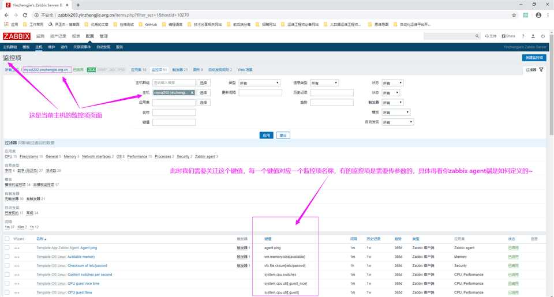
Task: Open the 模板 filter dropdown
Action: (x=396, y=112)
